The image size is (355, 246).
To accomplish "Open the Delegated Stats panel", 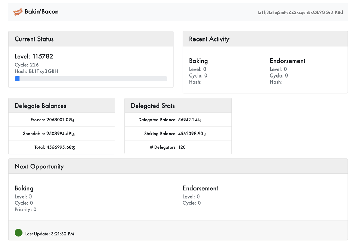I will click(x=152, y=106).
